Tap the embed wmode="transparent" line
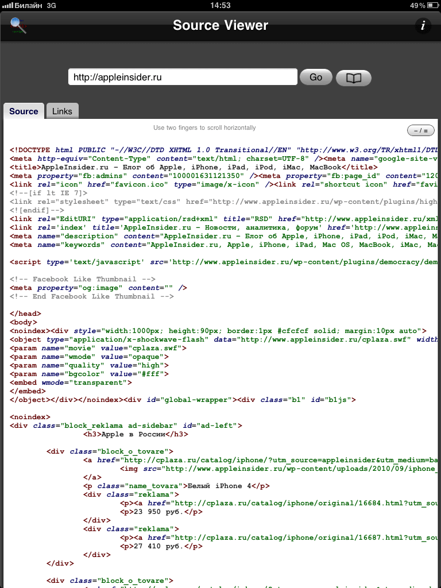Image resolution: width=441 pixels, height=588 pixels. [x=71, y=382]
